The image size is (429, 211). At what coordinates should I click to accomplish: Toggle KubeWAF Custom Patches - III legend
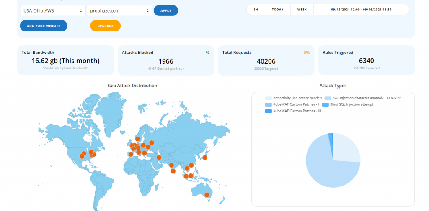click(293, 111)
